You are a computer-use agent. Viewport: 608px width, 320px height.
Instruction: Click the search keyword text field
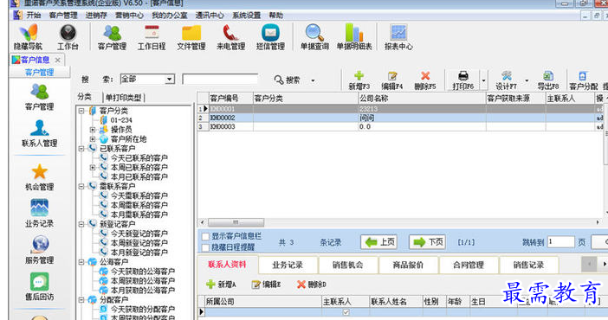coord(220,80)
